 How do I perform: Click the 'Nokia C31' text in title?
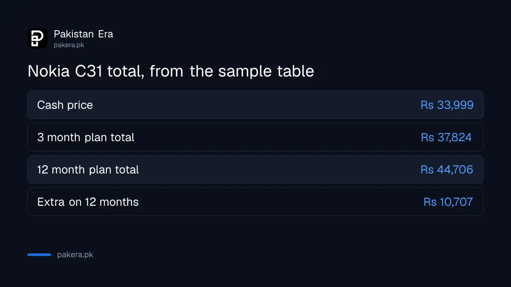point(65,71)
